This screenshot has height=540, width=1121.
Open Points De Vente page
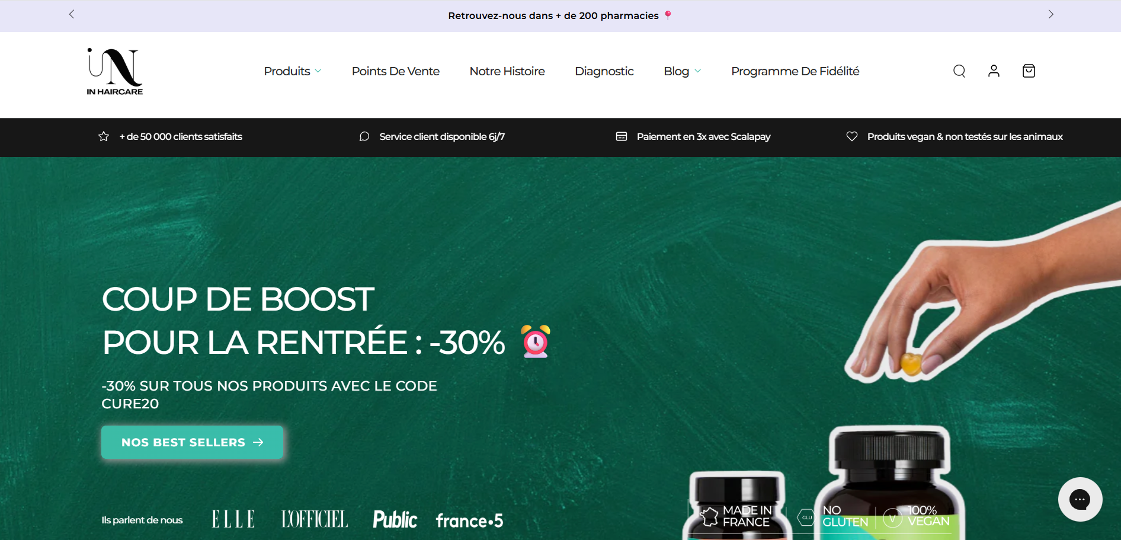coord(396,71)
